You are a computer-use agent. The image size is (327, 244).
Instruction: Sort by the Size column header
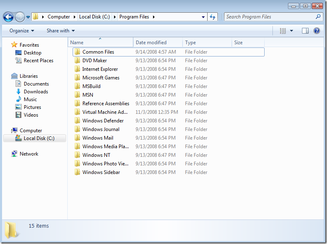tap(248, 43)
